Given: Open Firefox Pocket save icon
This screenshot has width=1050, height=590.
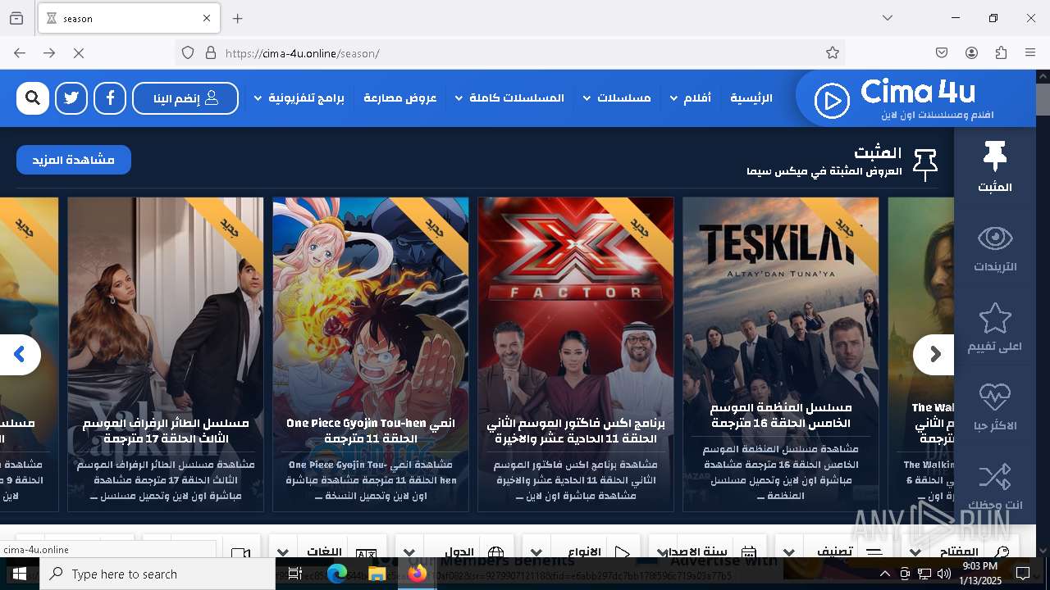Looking at the screenshot, I should tap(942, 53).
